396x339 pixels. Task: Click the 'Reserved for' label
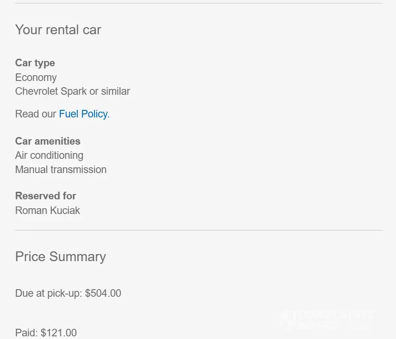(45, 196)
